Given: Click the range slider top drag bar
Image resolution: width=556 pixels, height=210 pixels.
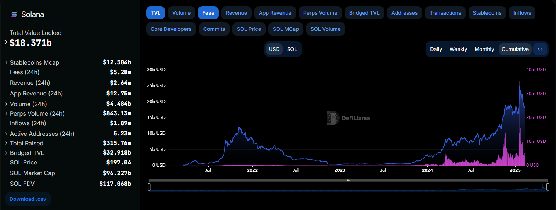Looking at the screenshot, I should 348,180.
